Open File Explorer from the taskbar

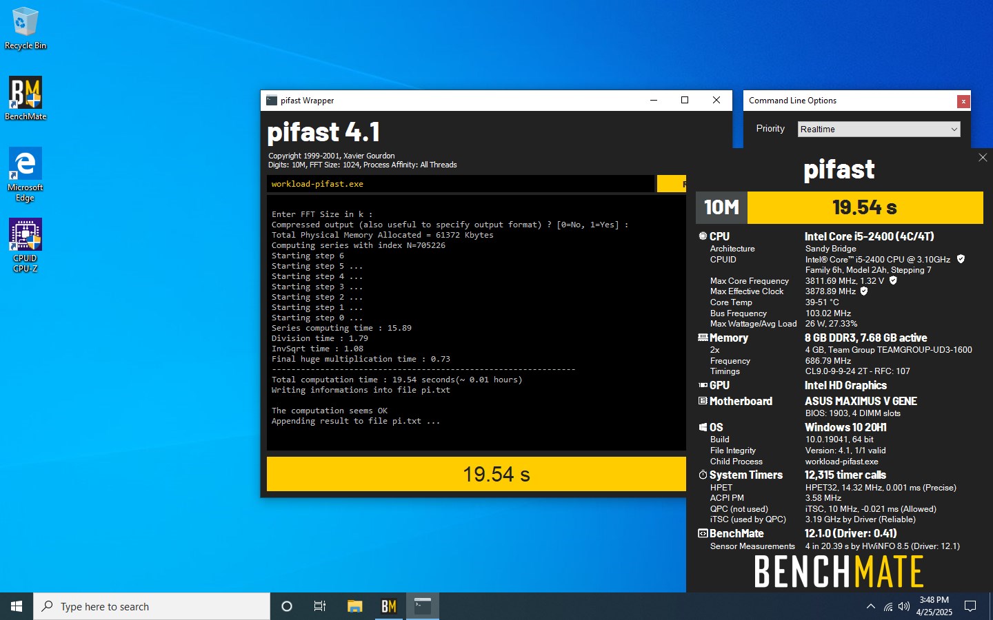point(354,606)
